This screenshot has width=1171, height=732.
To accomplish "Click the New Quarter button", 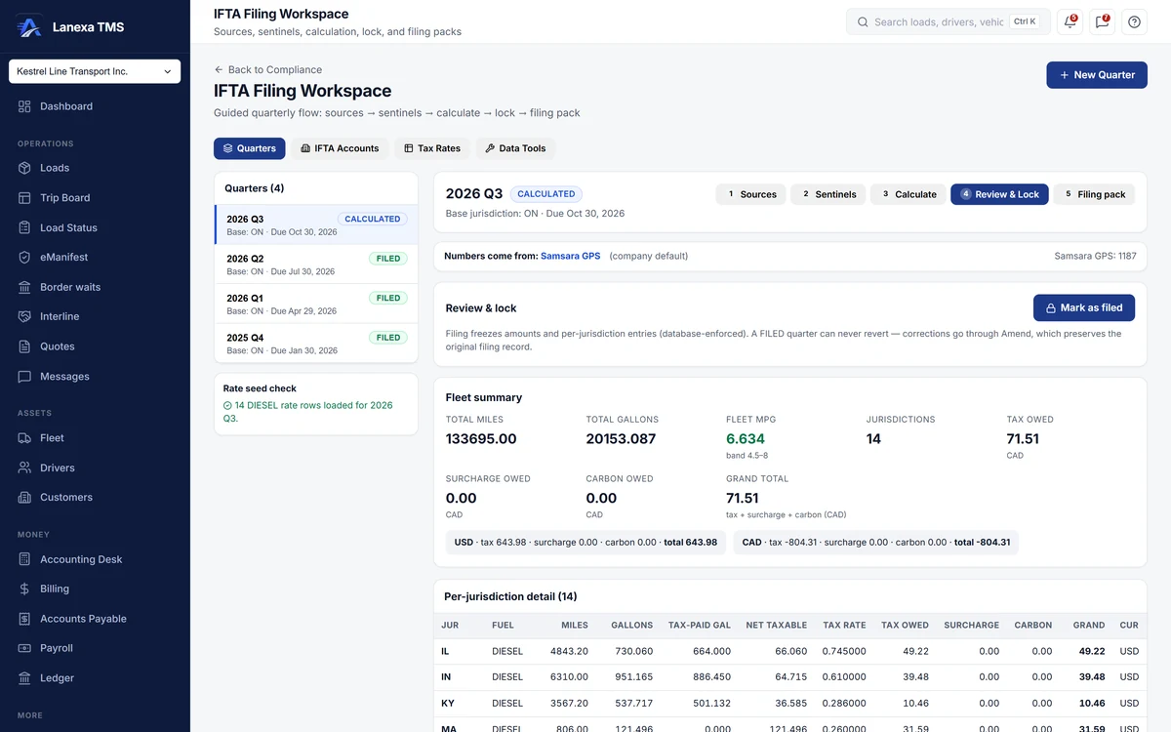I will pyautogui.click(x=1097, y=75).
